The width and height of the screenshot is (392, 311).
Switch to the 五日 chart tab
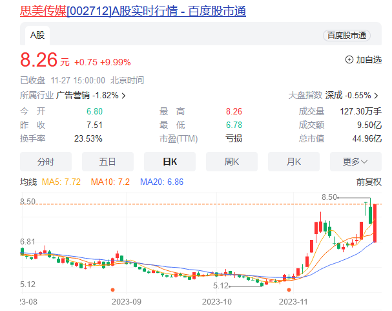[108, 162]
